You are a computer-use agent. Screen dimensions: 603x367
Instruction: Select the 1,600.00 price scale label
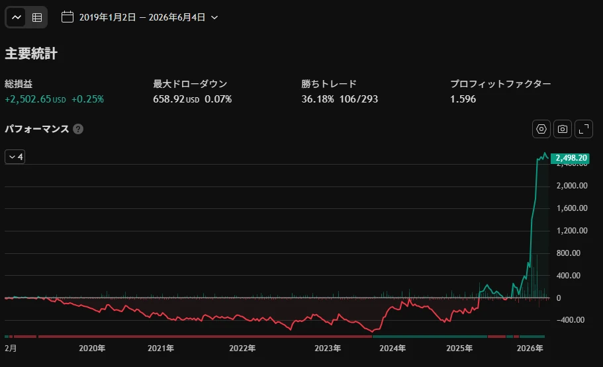click(572, 208)
